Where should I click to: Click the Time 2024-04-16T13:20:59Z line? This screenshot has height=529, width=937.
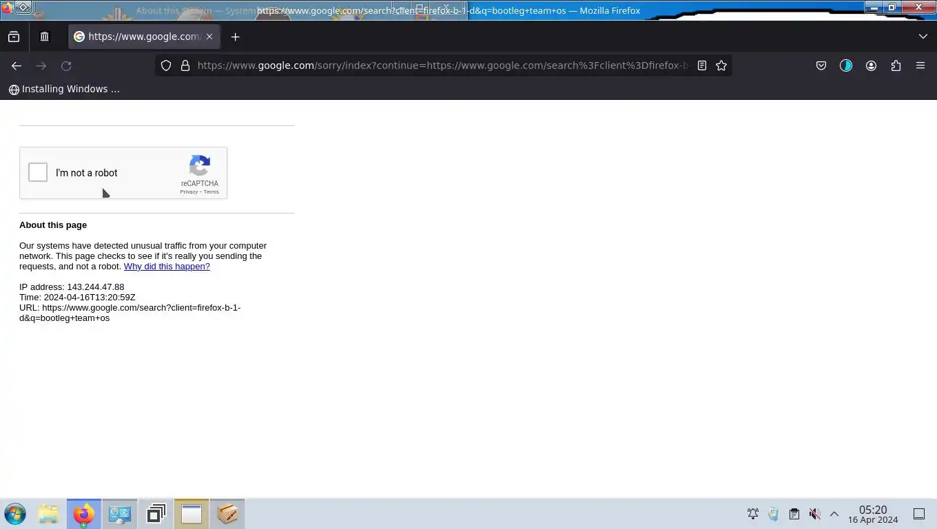tap(77, 298)
